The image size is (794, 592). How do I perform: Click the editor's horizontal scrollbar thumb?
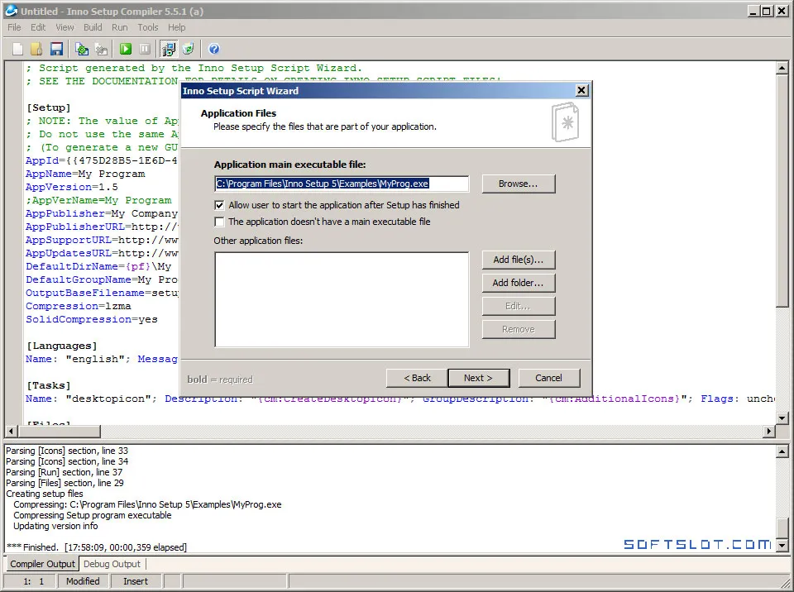coord(60,432)
